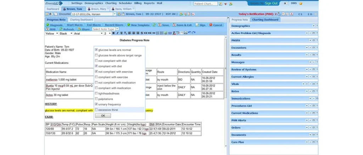Click the yellow star favorites icon
The height and width of the screenshot is (155, 363).
click(301, 4)
